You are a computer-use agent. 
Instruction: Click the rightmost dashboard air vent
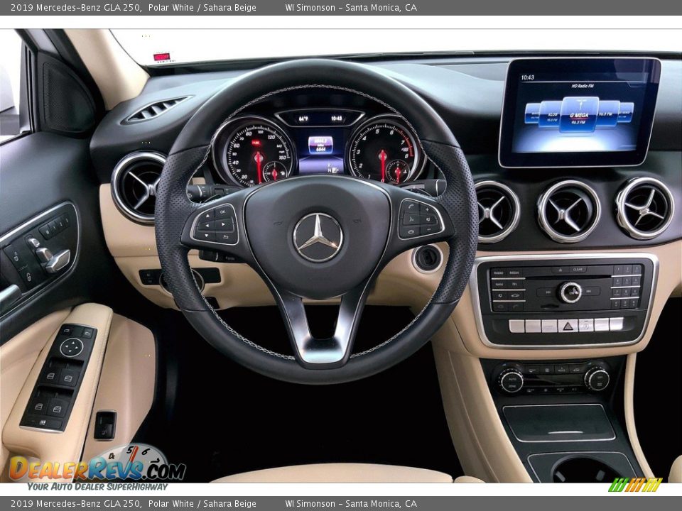pyautogui.click(x=645, y=209)
